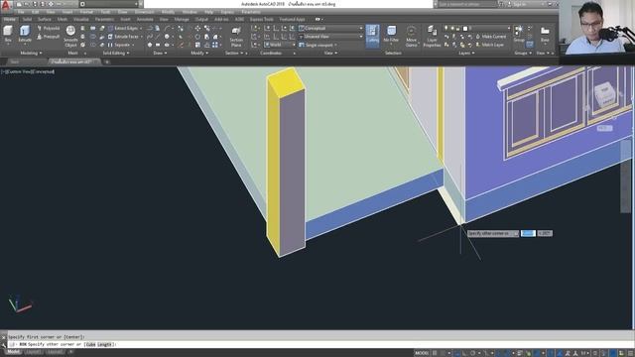Open the Window menu
635x357 pixels.
point(190,12)
